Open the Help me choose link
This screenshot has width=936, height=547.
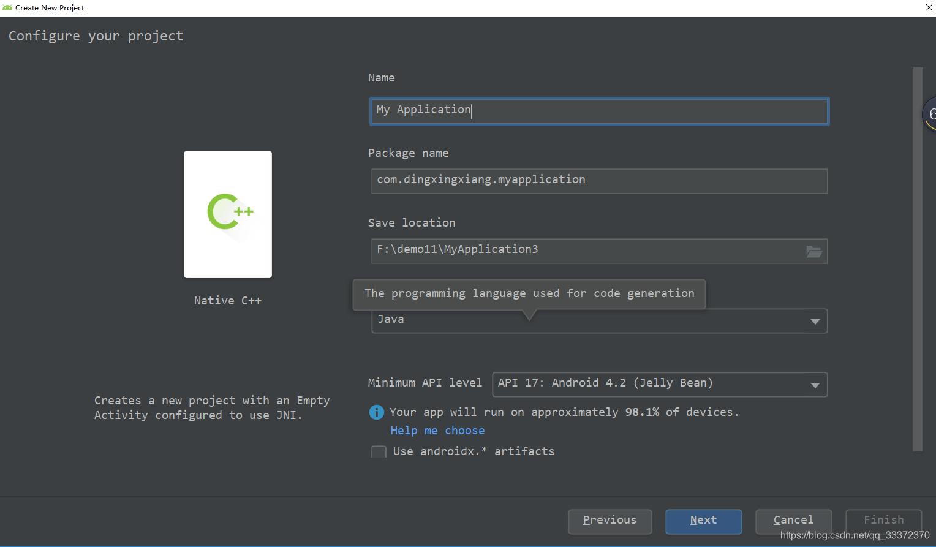(437, 431)
